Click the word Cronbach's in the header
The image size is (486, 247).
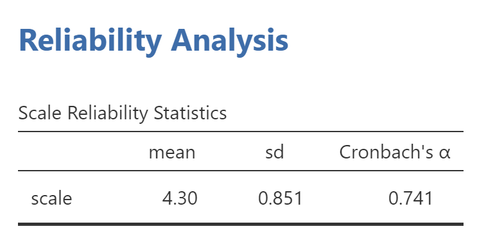click(x=386, y=152)
